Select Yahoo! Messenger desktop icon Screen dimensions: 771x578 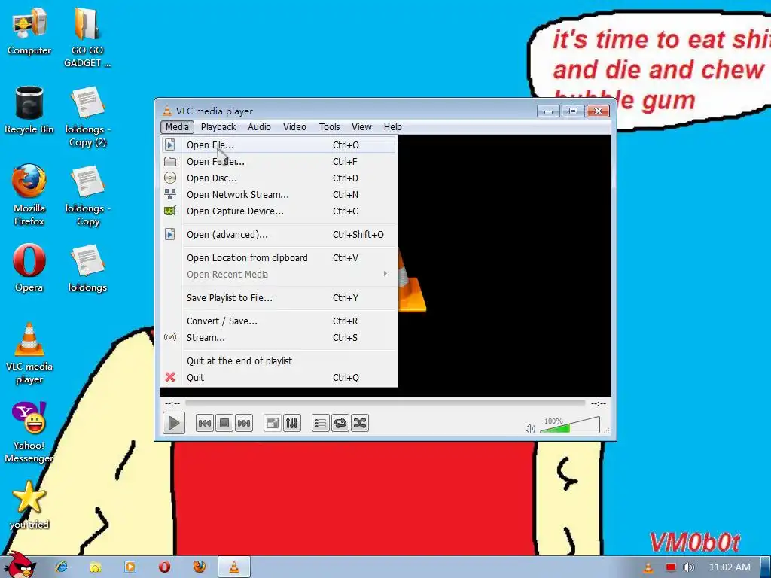[29, 433]
